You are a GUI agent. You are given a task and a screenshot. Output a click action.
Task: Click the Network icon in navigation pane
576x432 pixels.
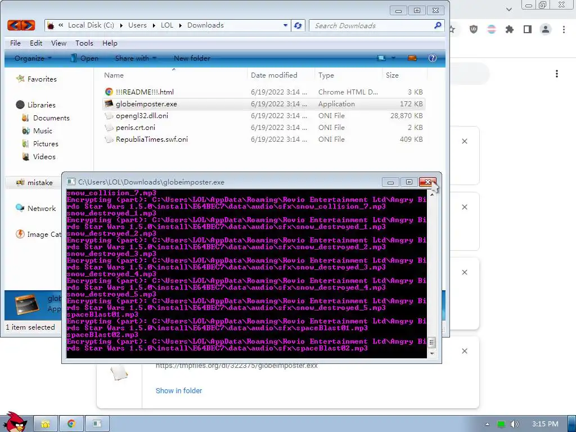pos(20,208)
